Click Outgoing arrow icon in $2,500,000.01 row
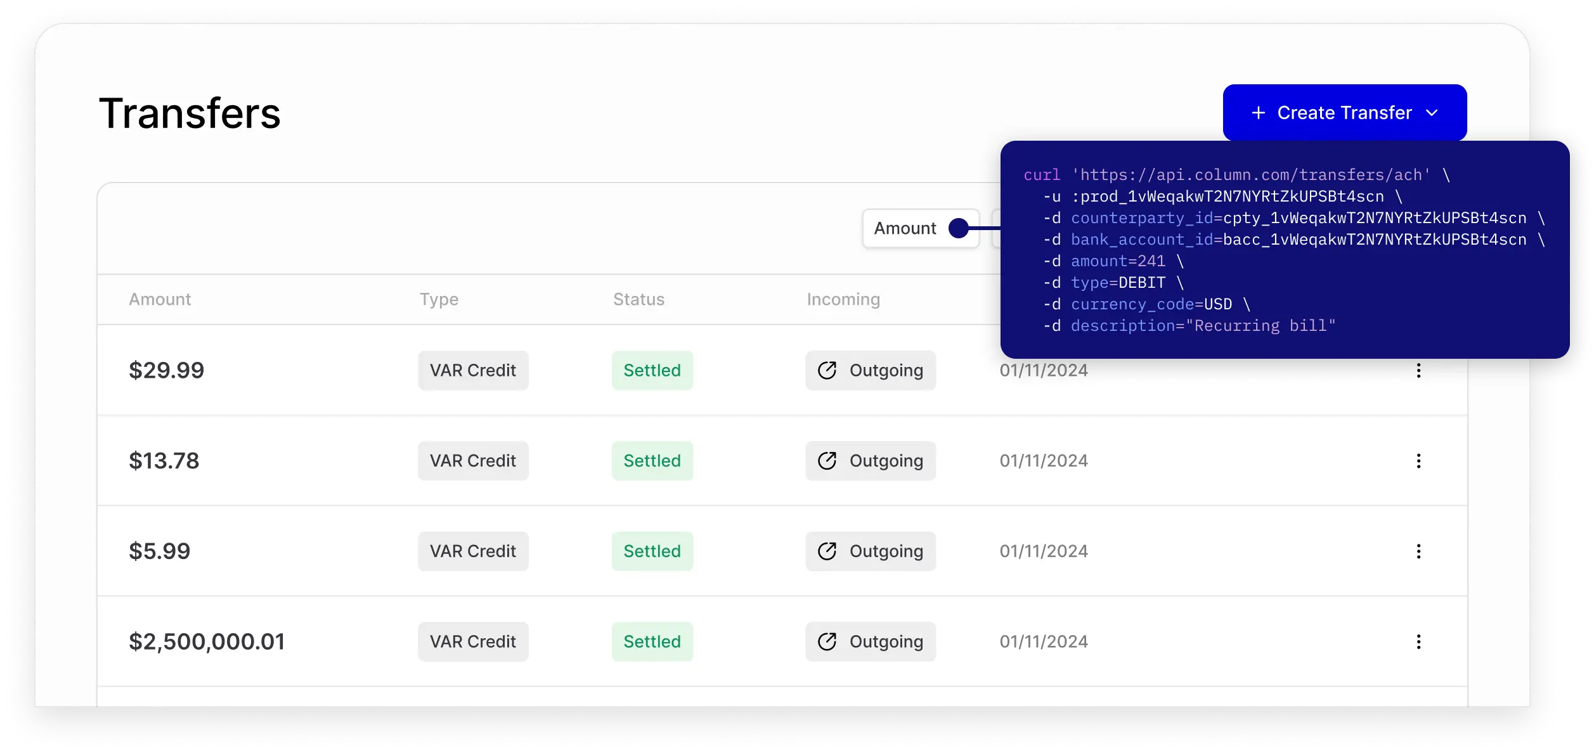 click(827, 641)
